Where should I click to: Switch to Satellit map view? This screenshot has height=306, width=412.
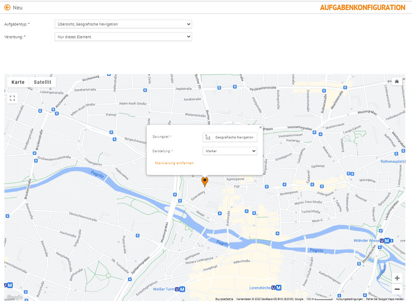tap(43, 82)
